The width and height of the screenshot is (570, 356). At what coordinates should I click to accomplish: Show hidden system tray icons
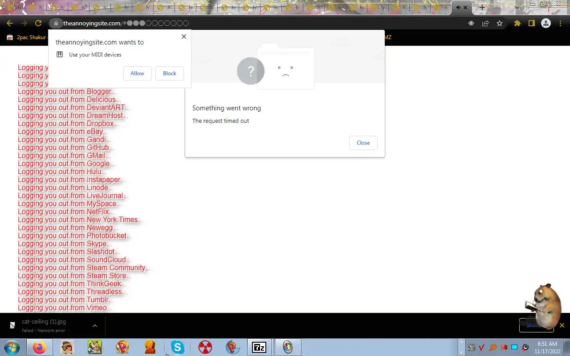[461, 348]
